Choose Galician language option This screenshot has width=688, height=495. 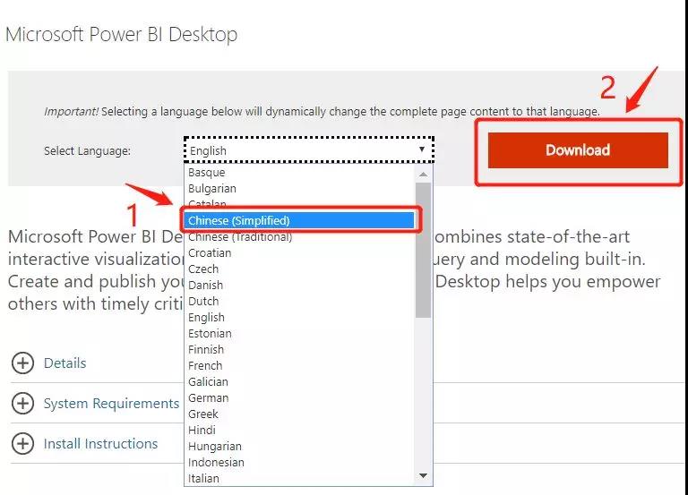coord(300,382)
